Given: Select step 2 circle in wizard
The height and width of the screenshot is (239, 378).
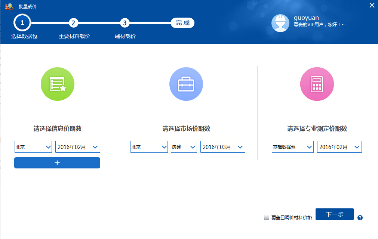Looking at the screenshot, I should coord(74,23).
